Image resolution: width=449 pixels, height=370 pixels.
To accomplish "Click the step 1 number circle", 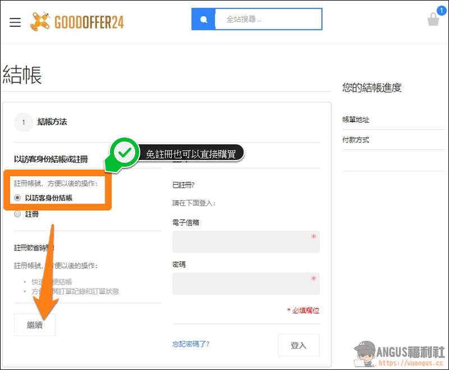I will pos(24,122).
